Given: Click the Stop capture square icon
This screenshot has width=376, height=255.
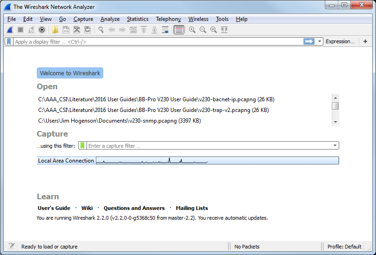Looking at the screenshot, I should (20, 30).
